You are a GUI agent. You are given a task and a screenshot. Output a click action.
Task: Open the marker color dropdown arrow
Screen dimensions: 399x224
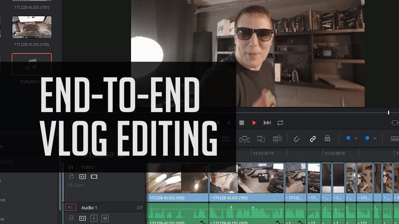(375, 138)
